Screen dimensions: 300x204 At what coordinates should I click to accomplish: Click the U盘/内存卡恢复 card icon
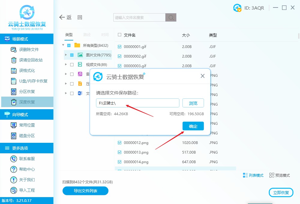(14, 81)
